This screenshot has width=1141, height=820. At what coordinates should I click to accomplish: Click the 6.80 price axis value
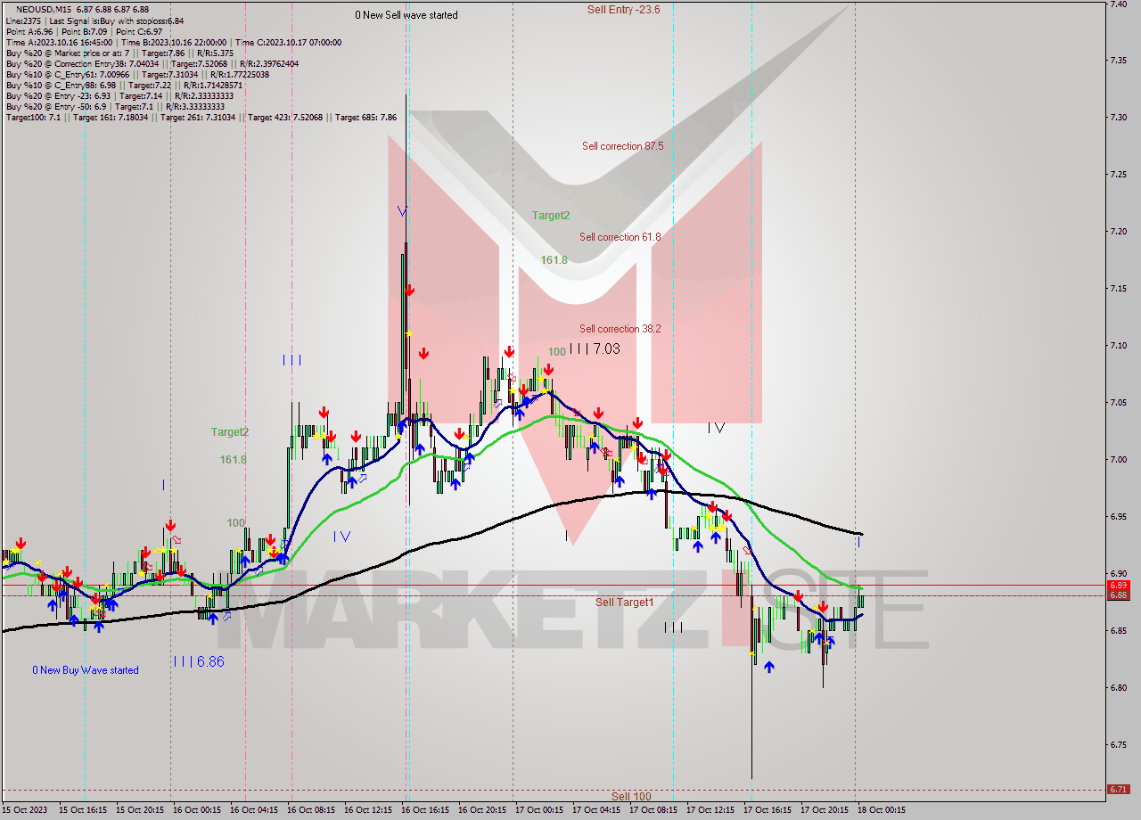(x=1119, y=688)
